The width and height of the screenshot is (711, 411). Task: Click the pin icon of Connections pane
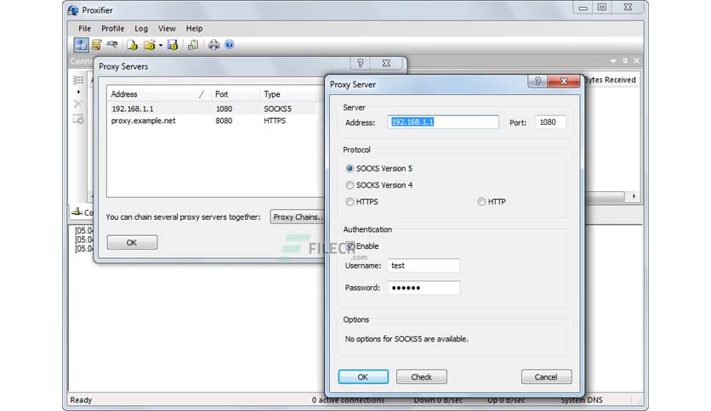(625, 60)
